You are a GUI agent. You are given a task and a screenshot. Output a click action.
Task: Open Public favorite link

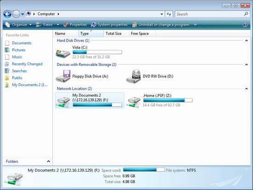pos(17,78)
